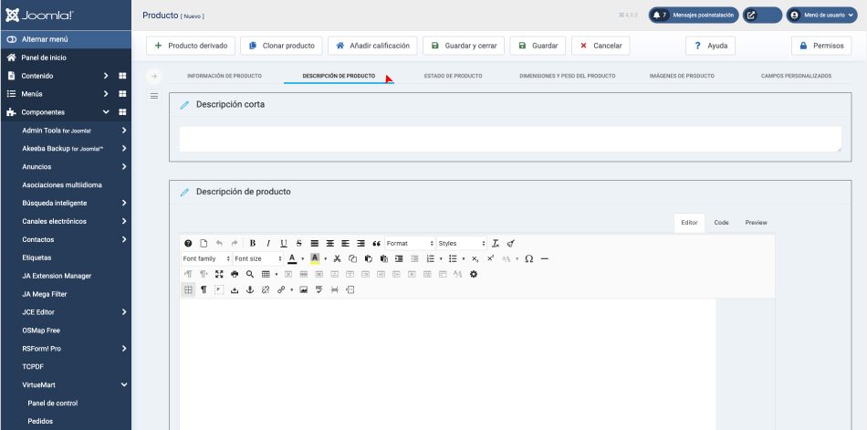Image resolution: width=867 pixels, height=430 pixels.
Task: Cancel editing with Cancelar button
Action: tap(601, 46)
